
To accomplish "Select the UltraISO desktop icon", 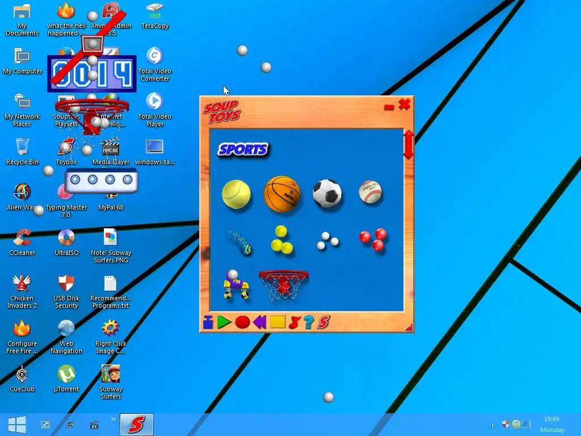I will pos(66,243).
